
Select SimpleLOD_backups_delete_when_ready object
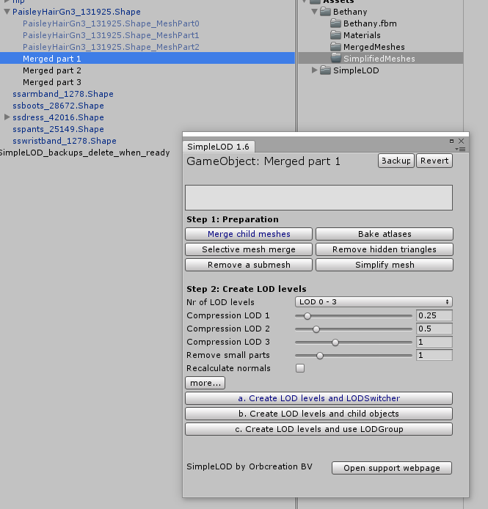(x=84, y=153)
